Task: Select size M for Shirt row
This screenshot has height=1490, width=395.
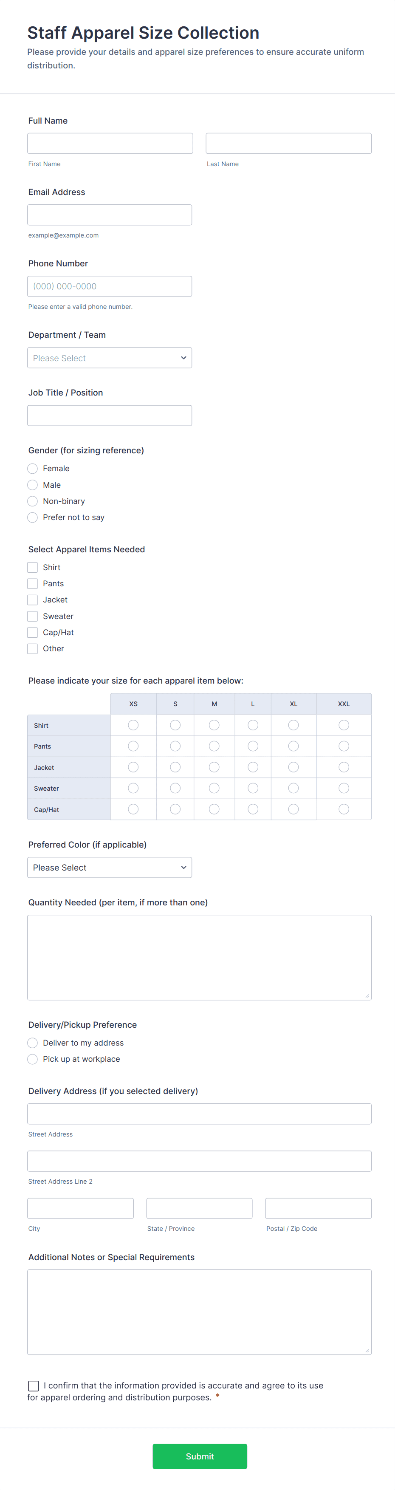Action: pyautogui.click(x=214, y=725)
